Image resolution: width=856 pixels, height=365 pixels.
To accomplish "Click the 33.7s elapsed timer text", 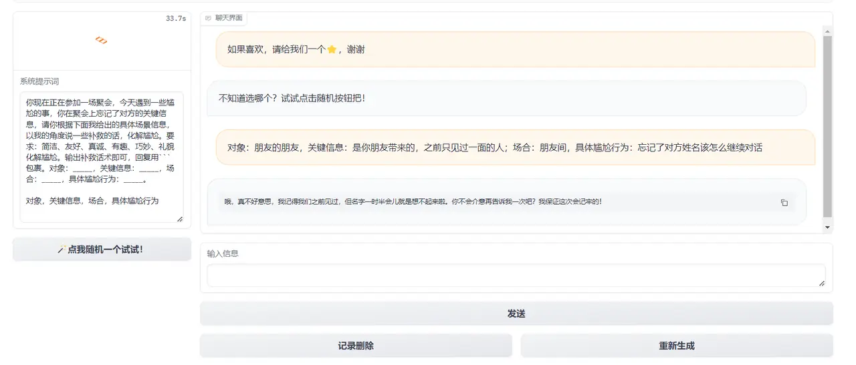I will coord(176,19).
